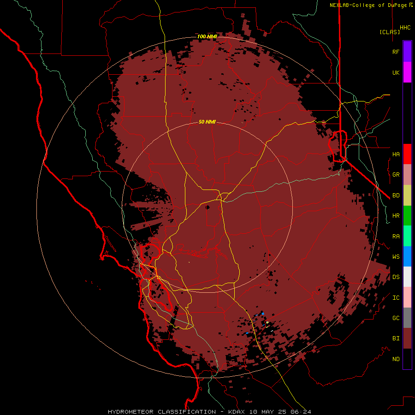Image resolution: width=415 pixels, height=415 pixels.
Task: Click the IC legend label text
Action: click(x=396, y=298)
